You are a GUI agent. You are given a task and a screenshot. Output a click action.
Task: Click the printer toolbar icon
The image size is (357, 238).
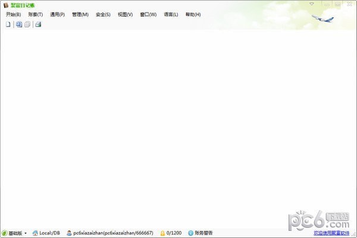click(x=38, y=24)
